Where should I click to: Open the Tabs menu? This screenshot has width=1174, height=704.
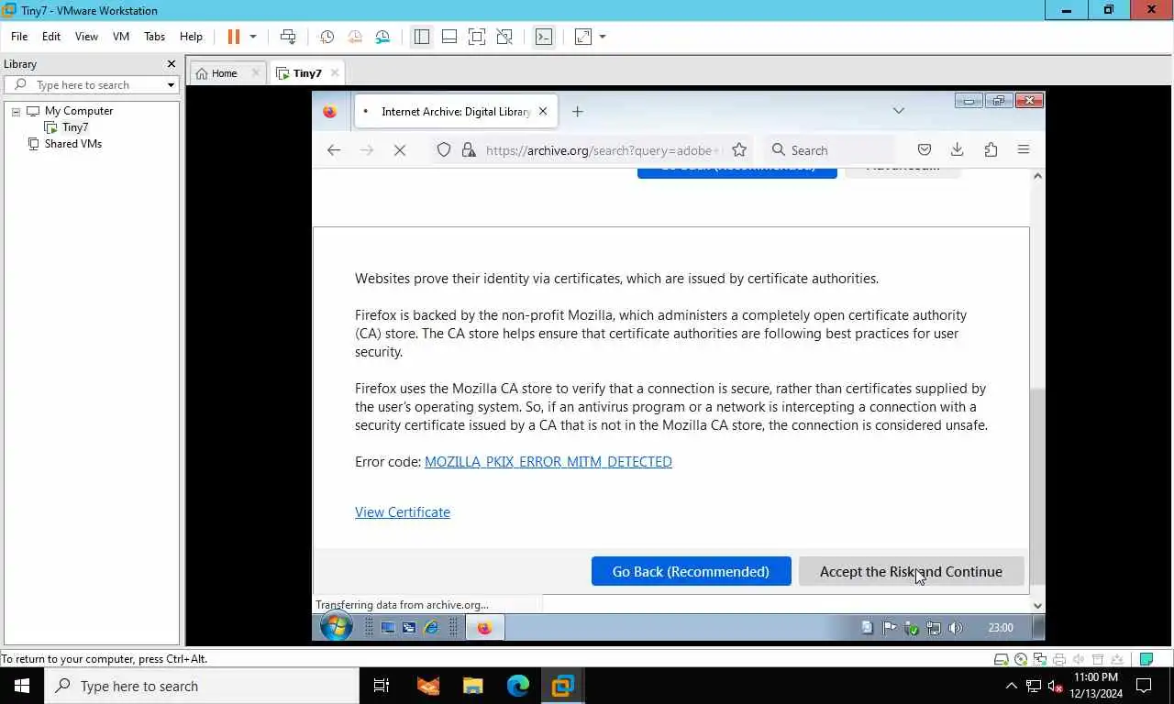tap(155, 37)
